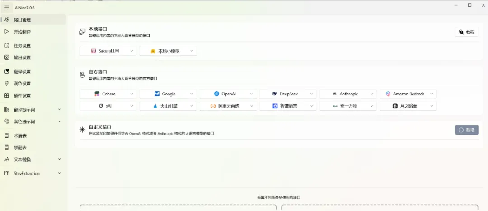Image resolution: width=488 pixels, height=211 pixels.
Task: Click the 润色设置 sidebar icon
Action: [x=6, y=83]
